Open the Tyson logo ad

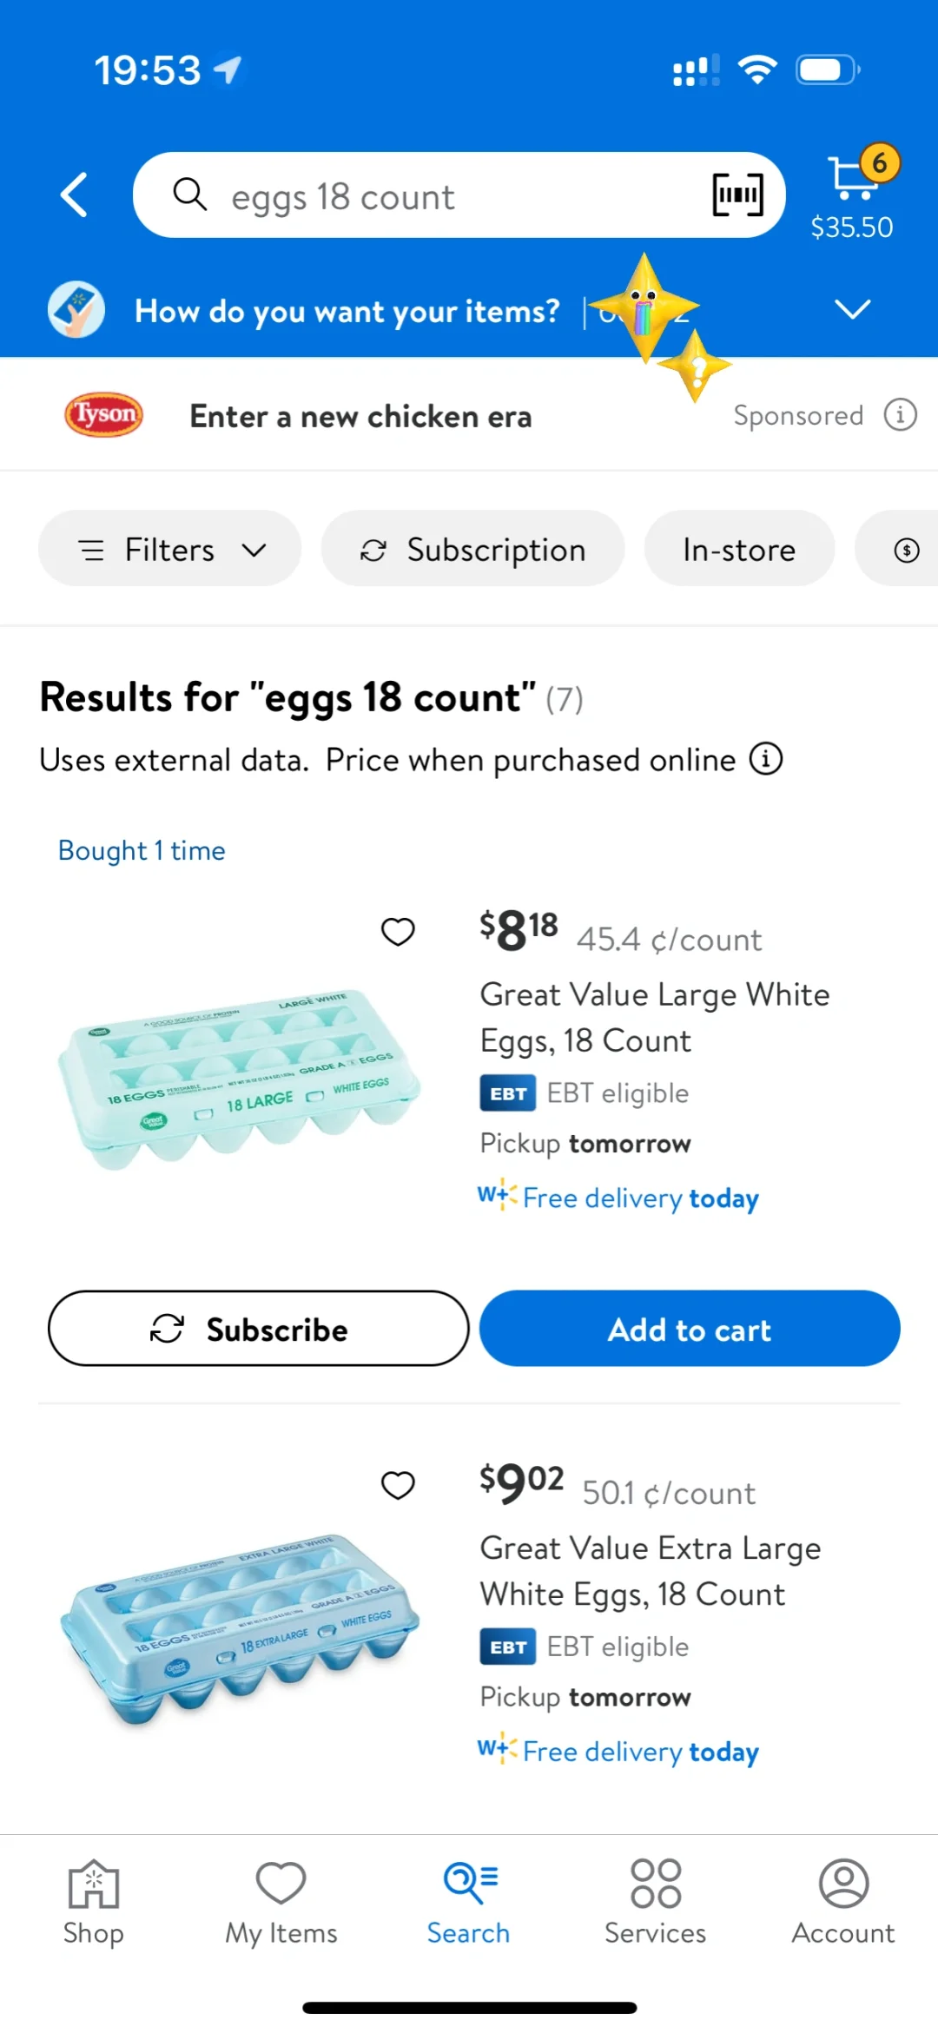click(103, 414)
